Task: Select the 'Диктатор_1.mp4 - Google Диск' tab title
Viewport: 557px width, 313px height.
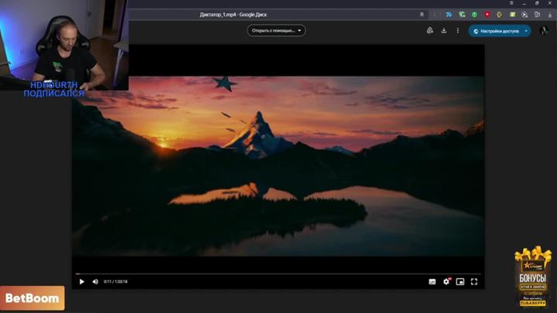Action: coord(233,14)
